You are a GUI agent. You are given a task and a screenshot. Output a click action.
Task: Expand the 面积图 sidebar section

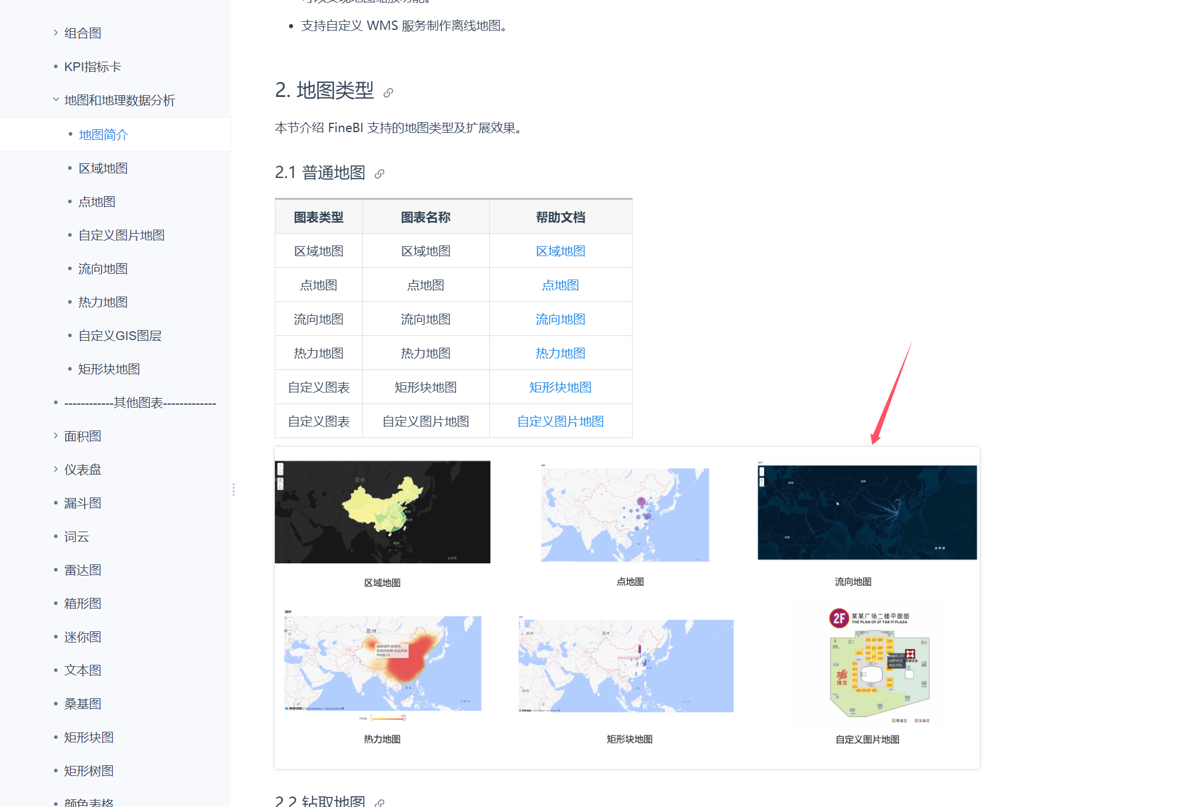[56, 436]
